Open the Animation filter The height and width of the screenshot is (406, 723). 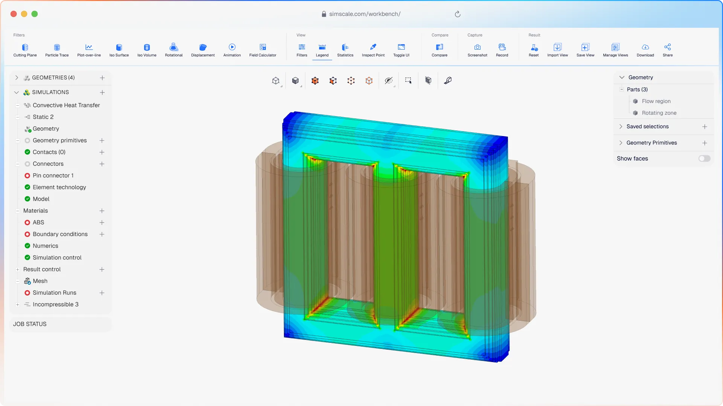[x=232, y=50]
